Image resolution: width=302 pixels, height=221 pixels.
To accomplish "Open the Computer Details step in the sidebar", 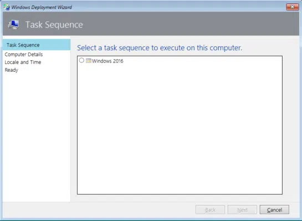I will tap(24, 54).
